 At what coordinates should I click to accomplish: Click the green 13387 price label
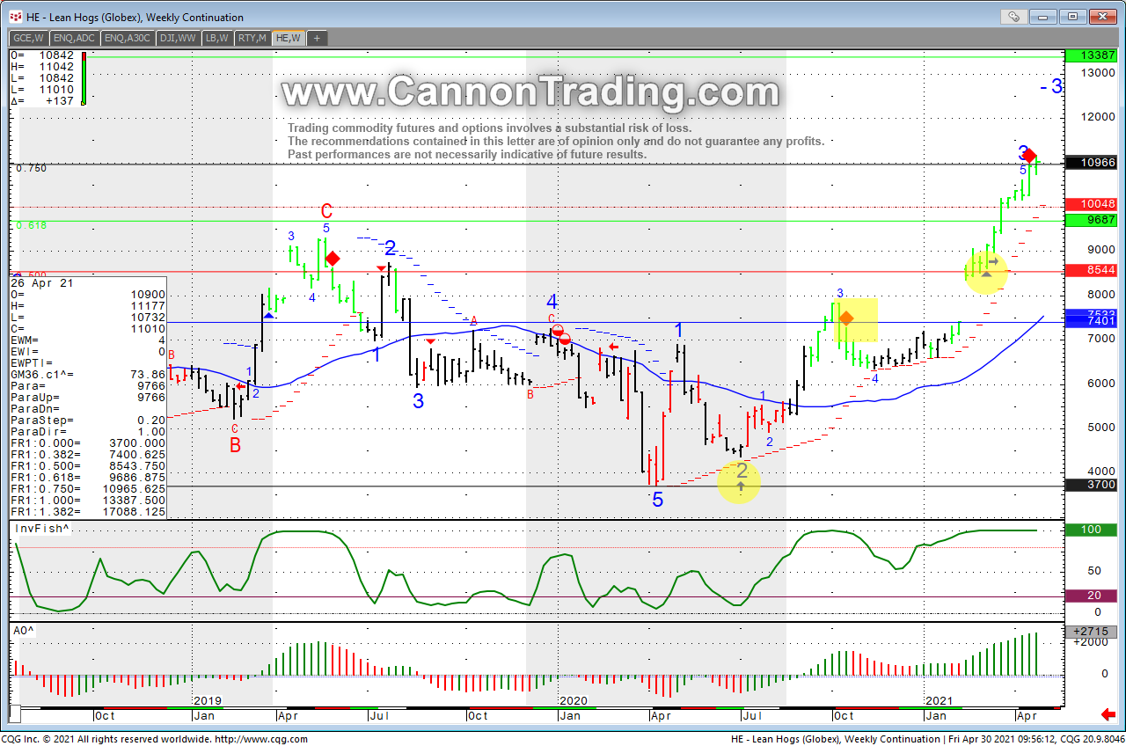(1091, 56)
